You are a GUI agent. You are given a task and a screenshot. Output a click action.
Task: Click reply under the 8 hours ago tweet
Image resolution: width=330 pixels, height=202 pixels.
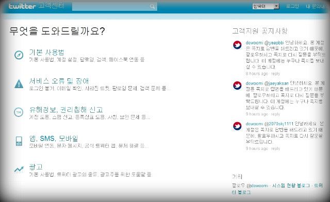coord(275,74)
